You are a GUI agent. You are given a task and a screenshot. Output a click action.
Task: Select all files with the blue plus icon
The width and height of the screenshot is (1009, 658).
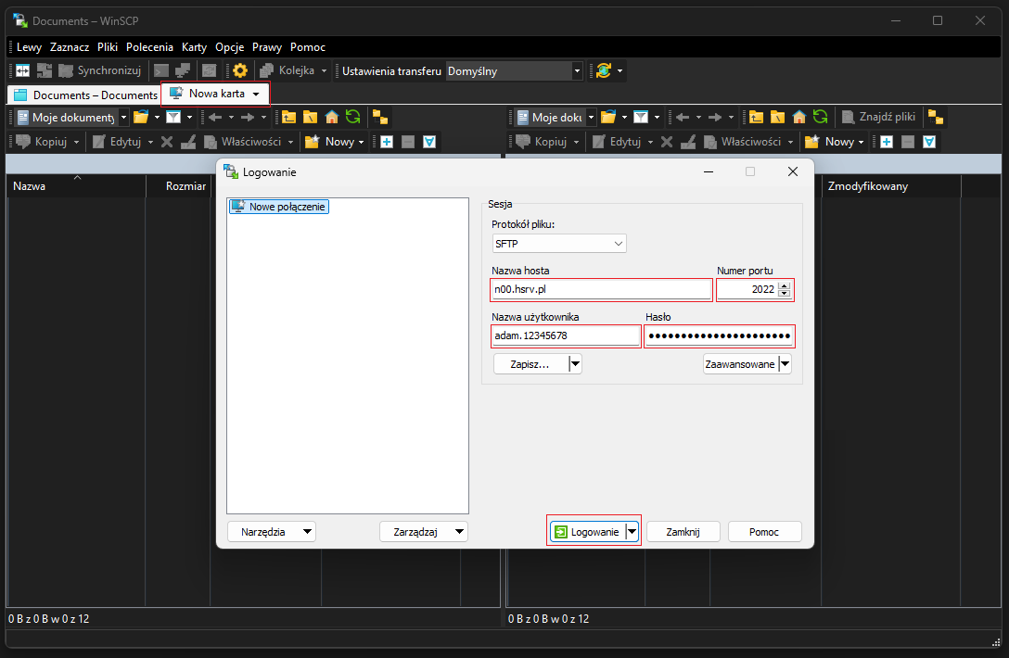(385, 141)
